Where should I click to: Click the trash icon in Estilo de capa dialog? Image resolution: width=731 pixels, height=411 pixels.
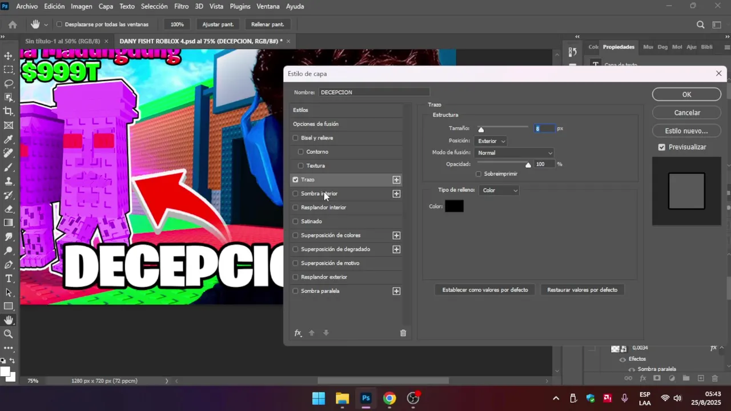403,333
